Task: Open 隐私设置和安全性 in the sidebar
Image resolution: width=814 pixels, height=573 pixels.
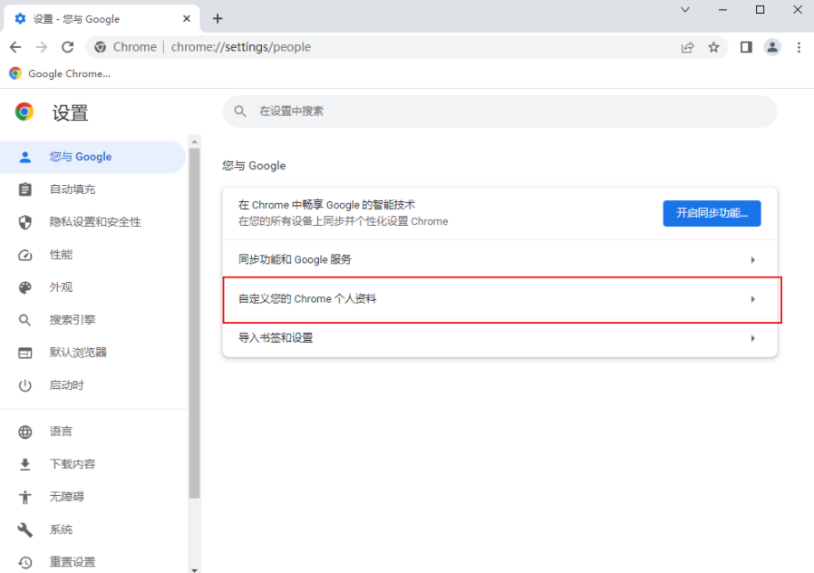Action: (92, 222)
